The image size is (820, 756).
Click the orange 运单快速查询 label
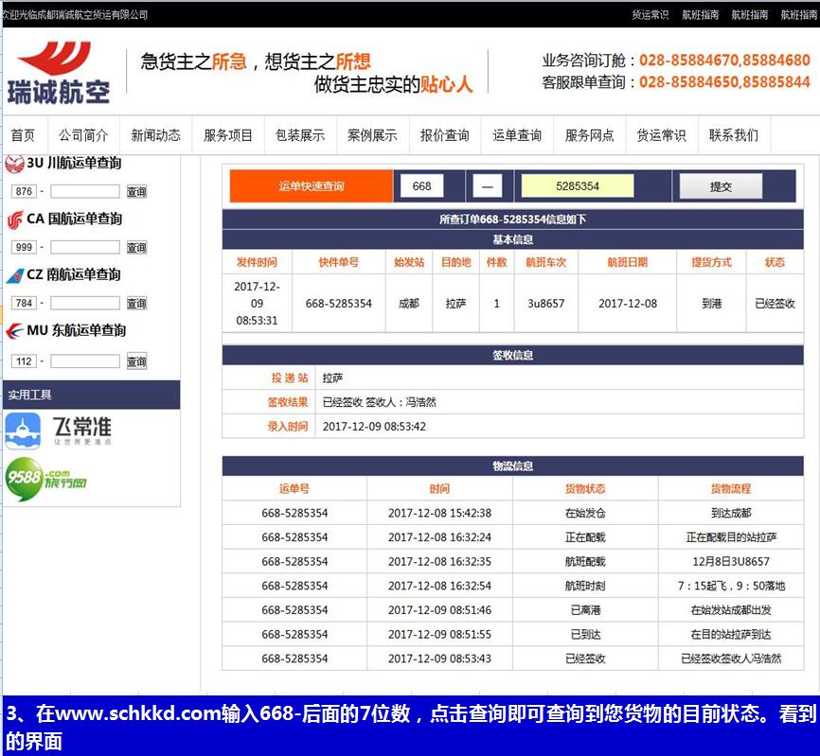312,186
